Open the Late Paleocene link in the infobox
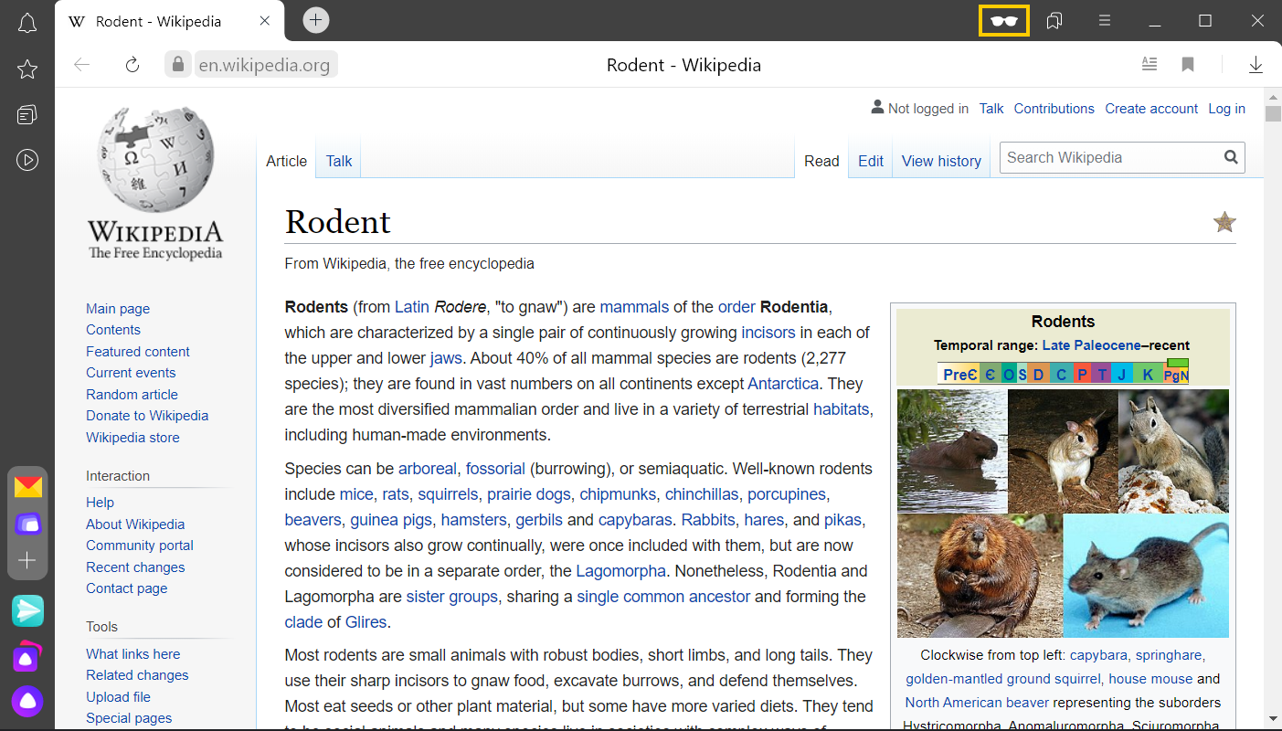This screenshot has width=1282, height=731. pyautogui.click(x=1091, y=345)
